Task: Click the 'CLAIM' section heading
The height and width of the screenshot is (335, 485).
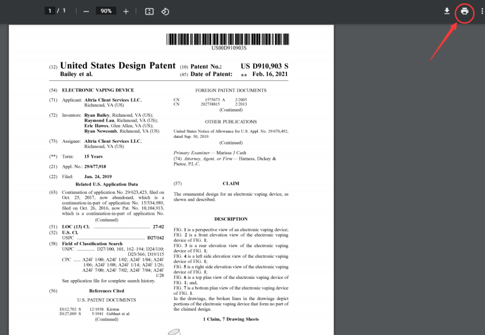Action: [231, 184]
